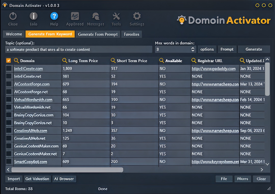Check the box for CreativeAIHub.net row

9,138
